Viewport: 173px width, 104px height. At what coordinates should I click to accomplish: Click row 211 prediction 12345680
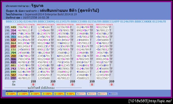click(x=44, y=78)
